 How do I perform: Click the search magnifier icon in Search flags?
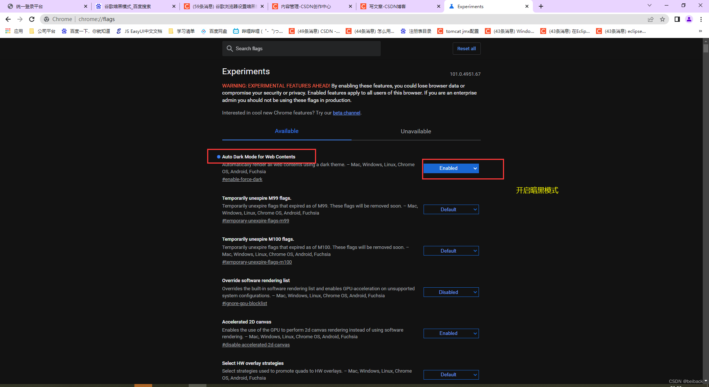pos(230,49)
